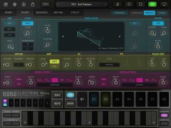This screenshot has width=171, height=128.
Task: Toggle the AMP EG button
Action: (55, 66)
